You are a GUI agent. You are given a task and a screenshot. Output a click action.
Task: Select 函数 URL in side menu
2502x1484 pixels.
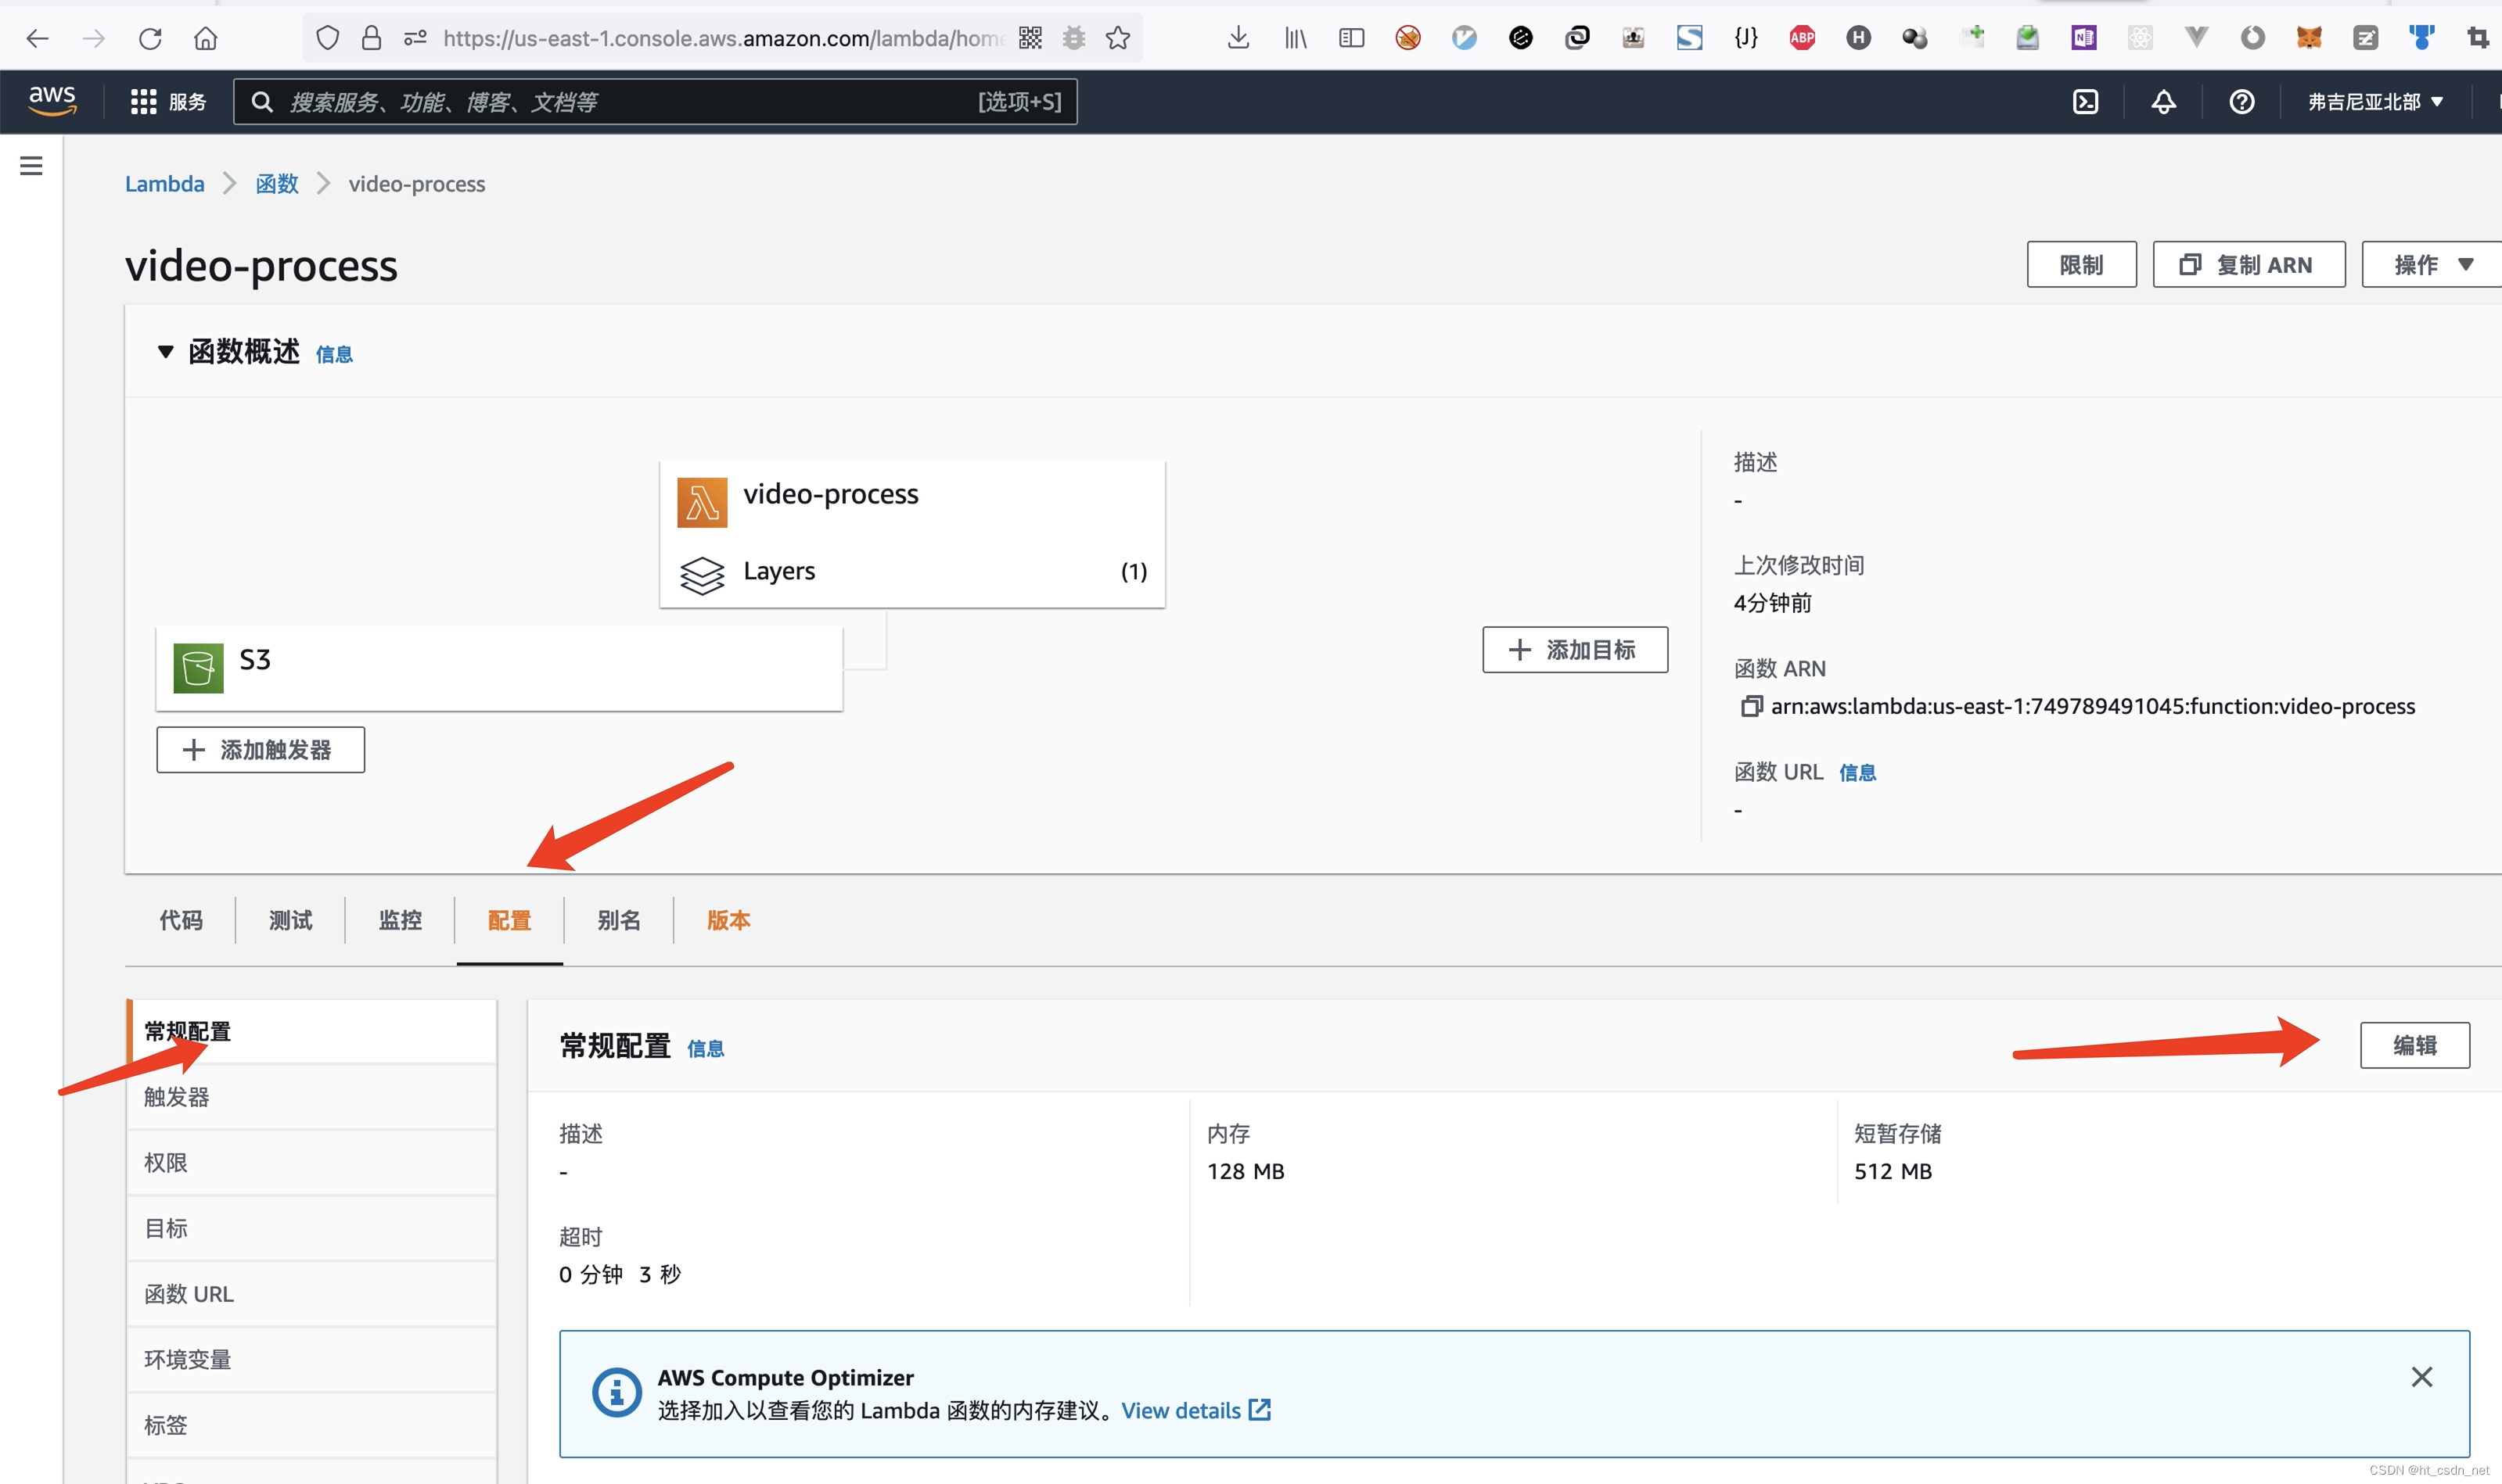click(x=311, y=1294)
